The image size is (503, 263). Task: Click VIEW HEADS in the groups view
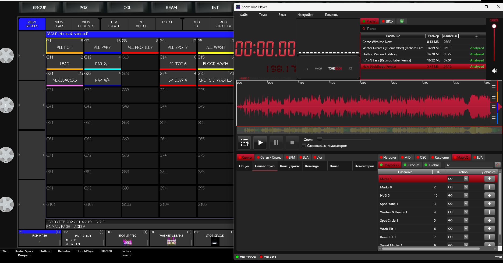coord(59,24)
